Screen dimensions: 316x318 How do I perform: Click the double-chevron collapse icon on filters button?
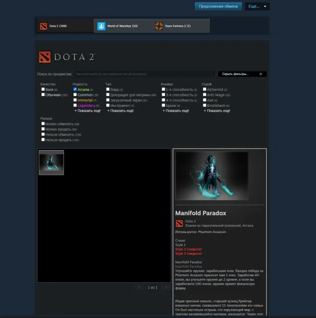coord(260,74)
